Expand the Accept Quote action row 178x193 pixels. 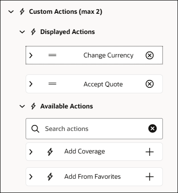pos(31,84)
